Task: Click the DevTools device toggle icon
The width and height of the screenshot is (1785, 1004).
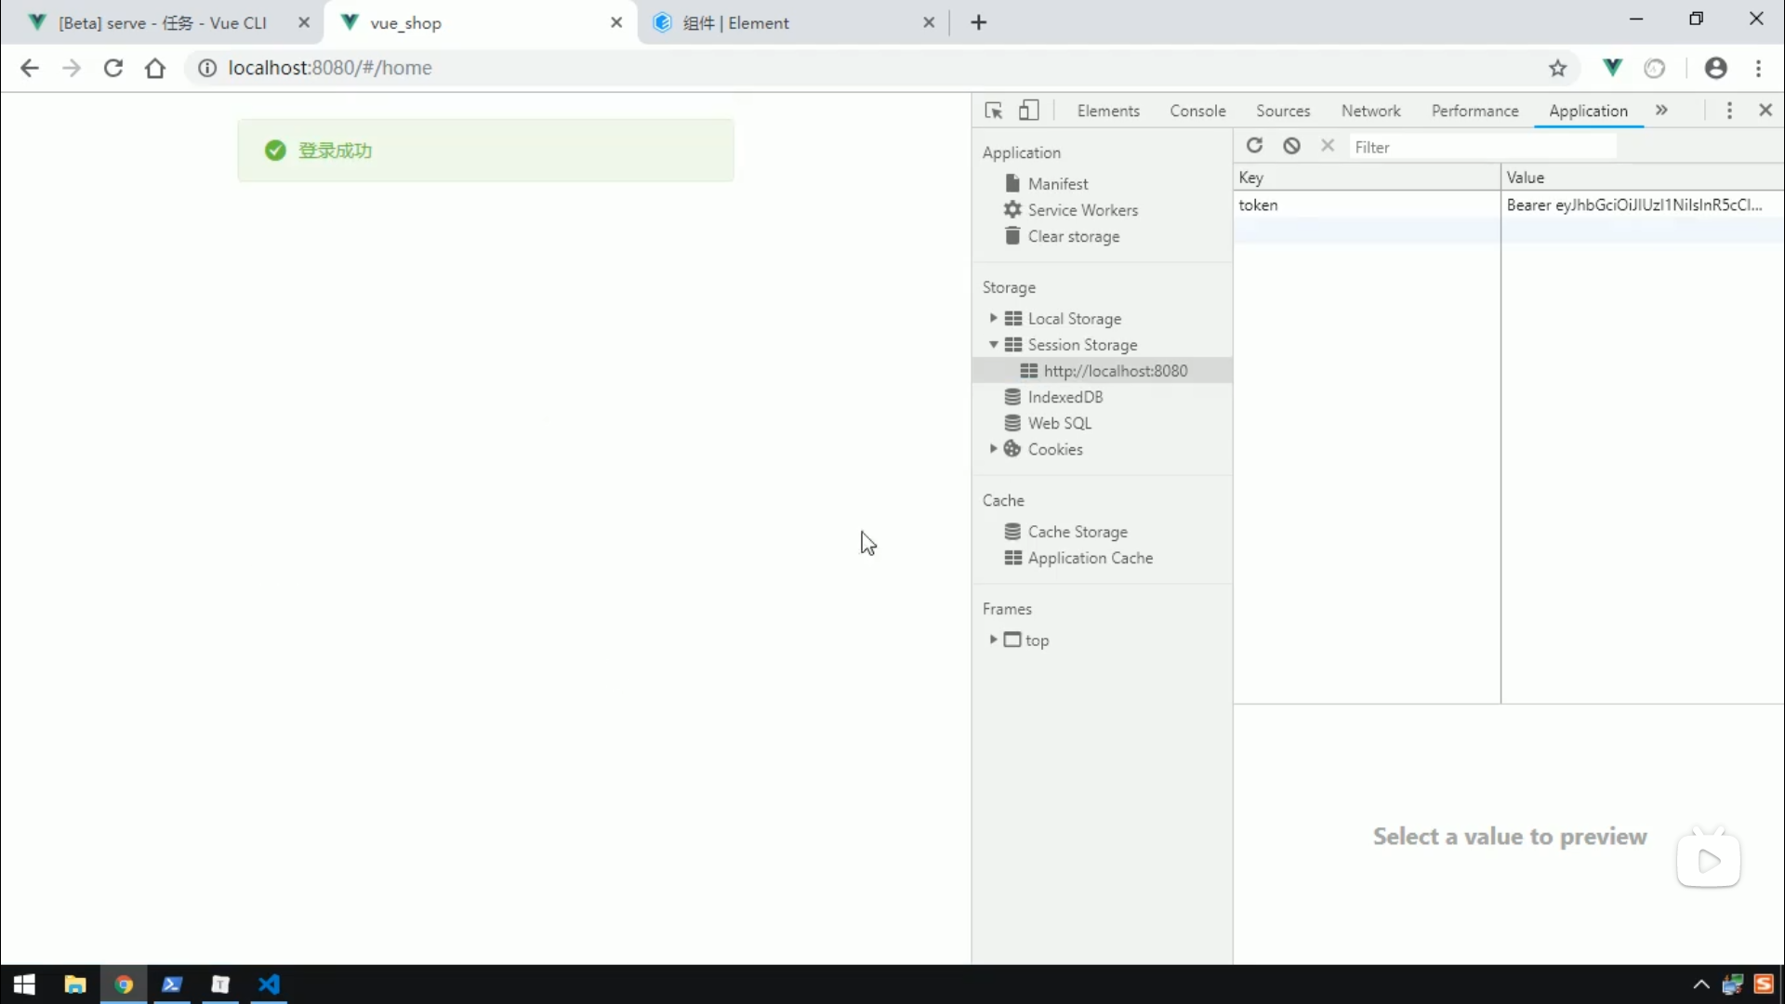Action: 1028,111
